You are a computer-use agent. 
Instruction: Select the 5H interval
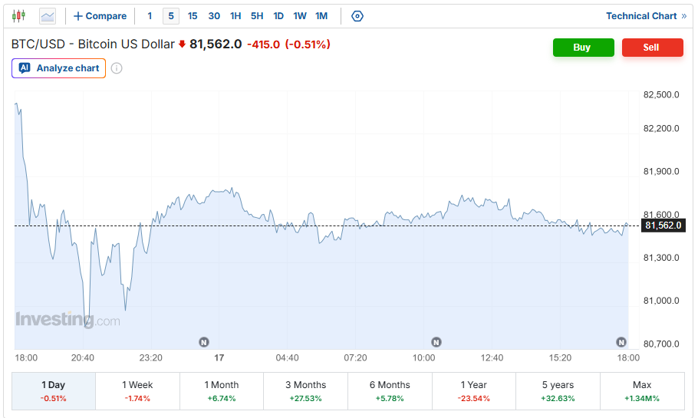(x=257, y=16)
